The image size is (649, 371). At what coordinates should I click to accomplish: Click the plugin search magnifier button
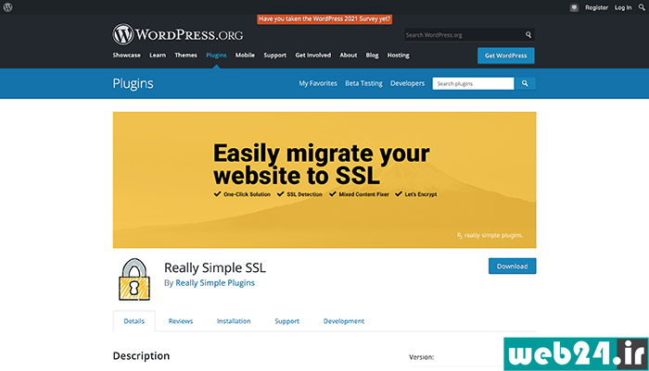point(525,83)
